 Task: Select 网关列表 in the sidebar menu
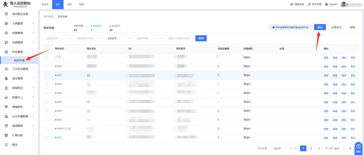[x=20, y=60]
